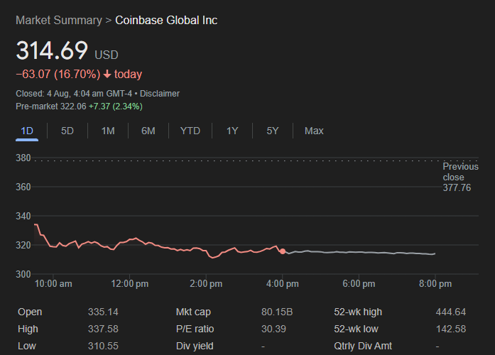Open the Disclaimer link

click(x=160, y=94)
